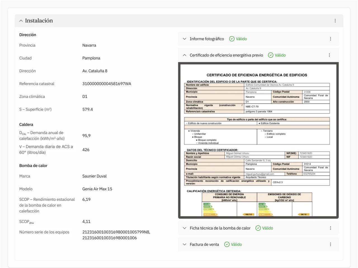
Task: Click the Ficha técnica valid check icon
Action: 258,228
